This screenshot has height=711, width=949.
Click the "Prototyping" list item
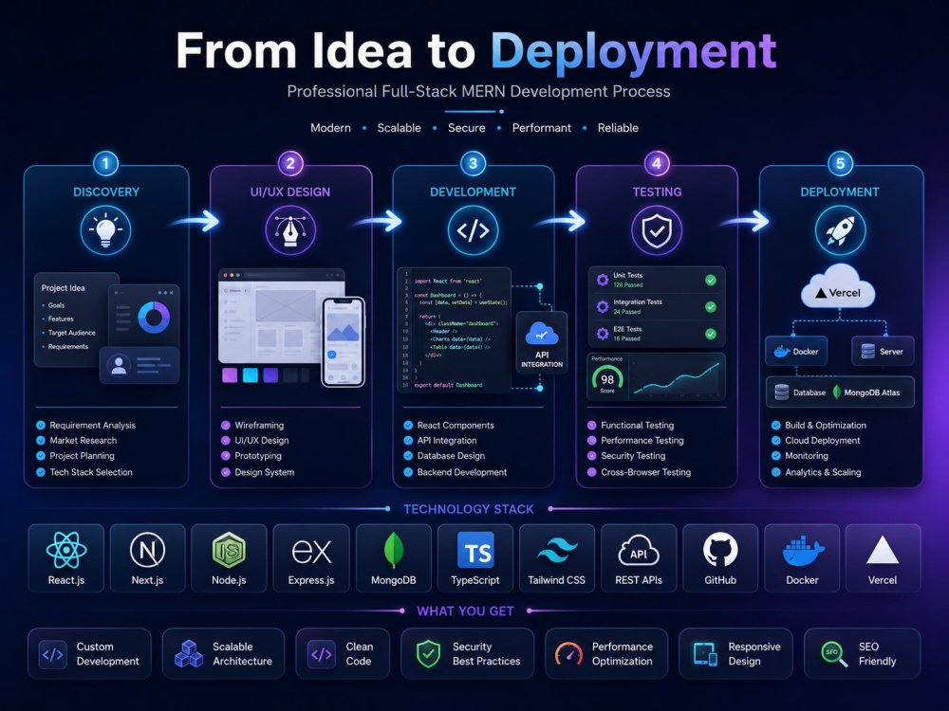[x=258, y=456]
